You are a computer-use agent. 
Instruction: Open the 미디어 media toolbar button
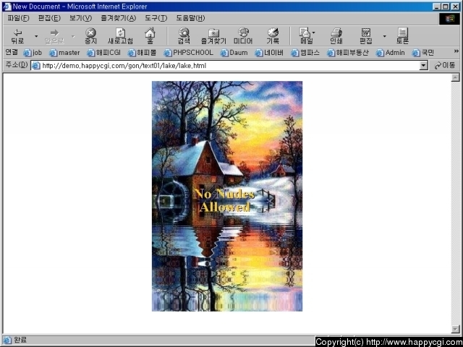click(243, 36)
